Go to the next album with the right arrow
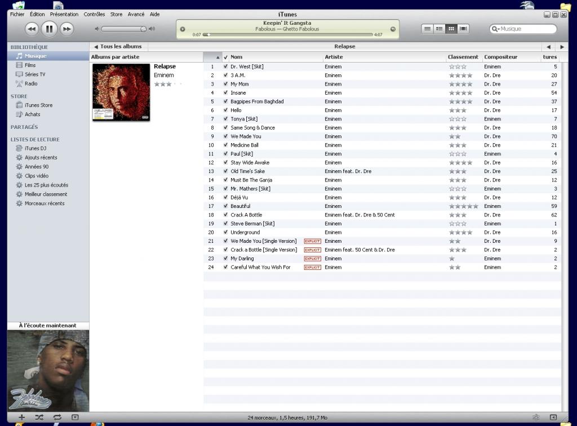The width and height of the screenshot is (577, 426). (x=562, y=47)
